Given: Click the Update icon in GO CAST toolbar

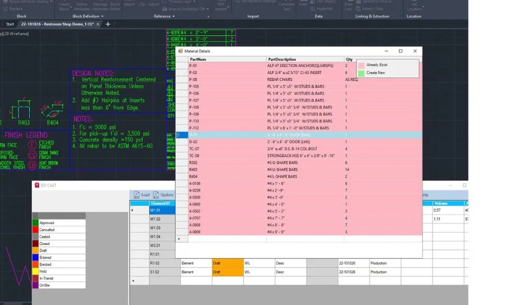Looking at the screenshot, I should point(156,195).
